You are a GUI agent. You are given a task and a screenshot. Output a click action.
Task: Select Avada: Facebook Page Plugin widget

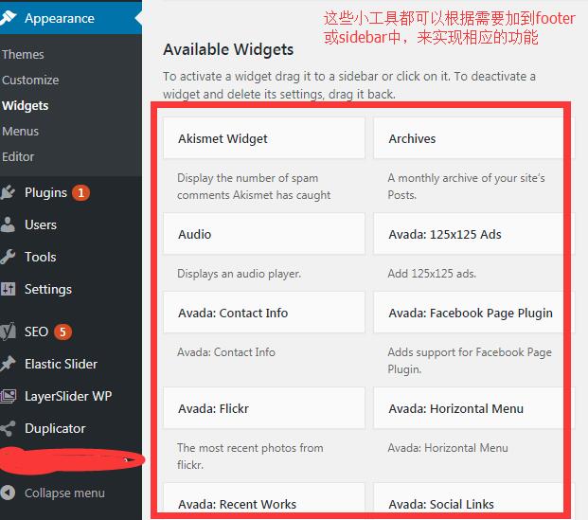(474, 313)
